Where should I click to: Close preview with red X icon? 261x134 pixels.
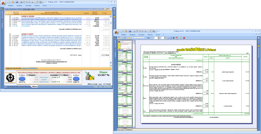coord(184,38)
